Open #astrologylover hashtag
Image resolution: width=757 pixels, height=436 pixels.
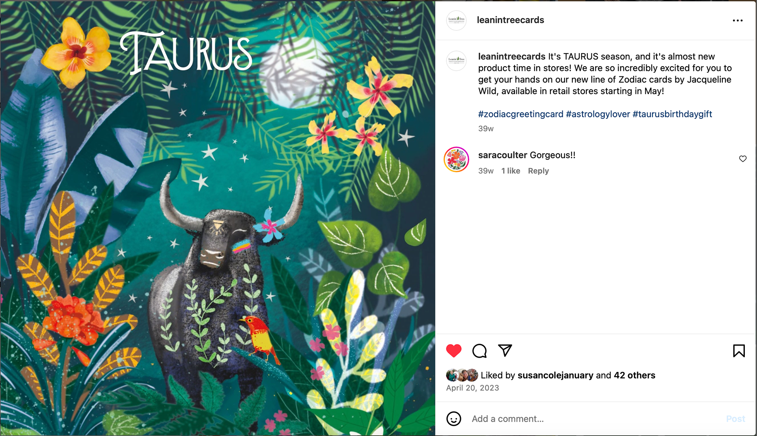click(x=598, y=114)
